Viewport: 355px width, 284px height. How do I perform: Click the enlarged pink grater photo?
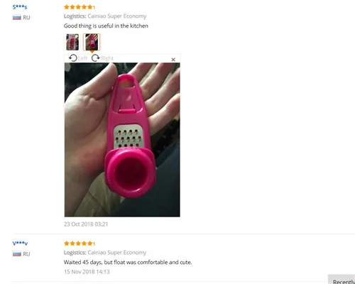122,140
